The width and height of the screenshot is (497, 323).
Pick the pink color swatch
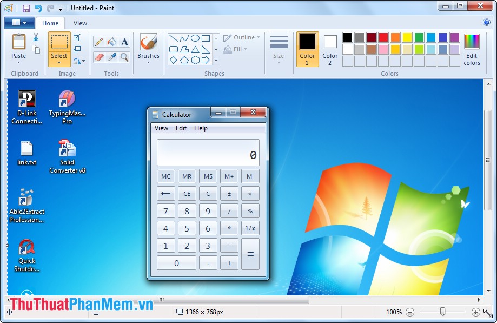click(383, 49)
